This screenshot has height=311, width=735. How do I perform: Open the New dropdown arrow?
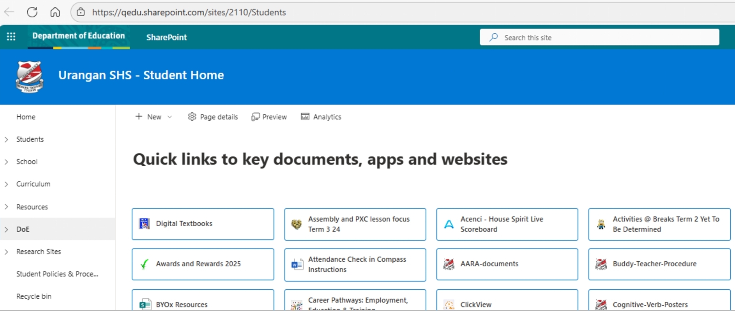pos(170,117)
